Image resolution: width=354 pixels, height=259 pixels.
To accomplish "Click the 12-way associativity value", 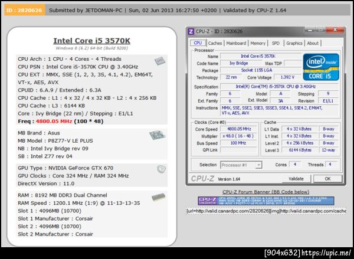I will click(x=329, y=150).
